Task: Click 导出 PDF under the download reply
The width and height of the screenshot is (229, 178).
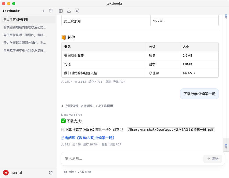Action: (x=115, y=144)
